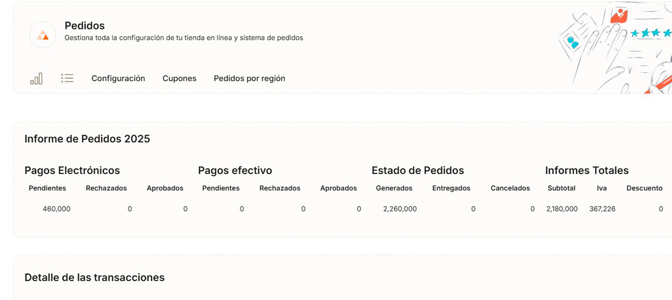
Task: Go to the Cupones tab
Action: pyautogui.click(x=179, y=79)
